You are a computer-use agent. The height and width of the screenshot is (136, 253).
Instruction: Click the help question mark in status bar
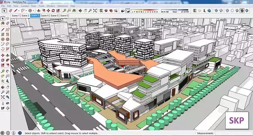click(x=20, y=133)
